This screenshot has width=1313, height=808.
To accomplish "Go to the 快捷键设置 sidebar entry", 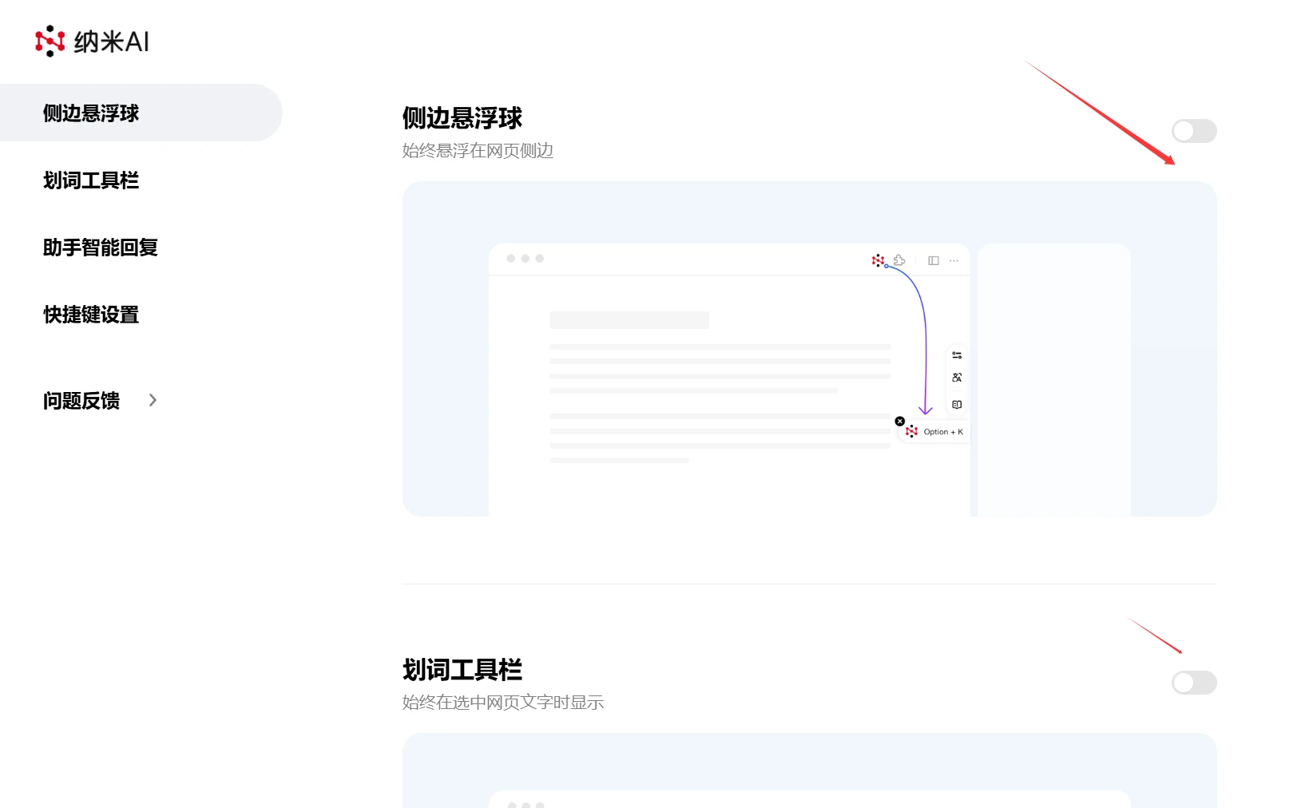I will [90, 315].
